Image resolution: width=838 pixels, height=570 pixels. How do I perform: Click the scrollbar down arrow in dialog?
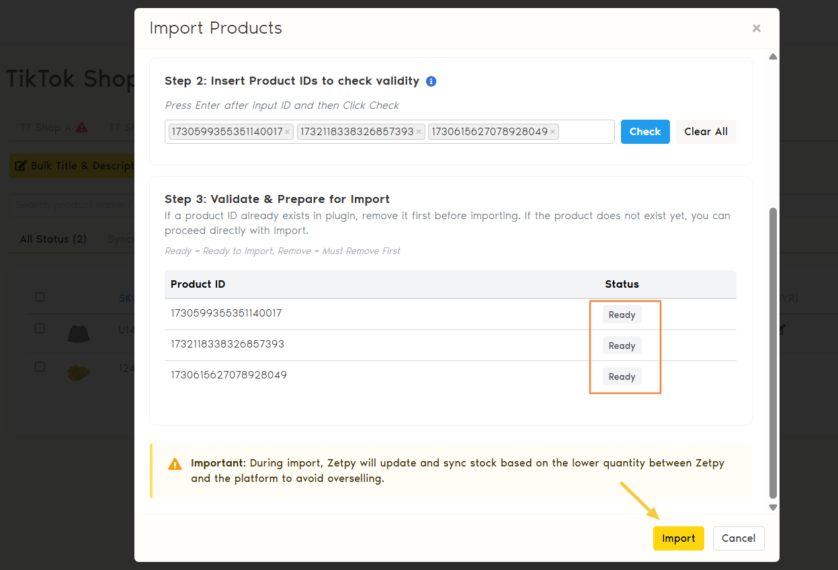click(773, 507)
